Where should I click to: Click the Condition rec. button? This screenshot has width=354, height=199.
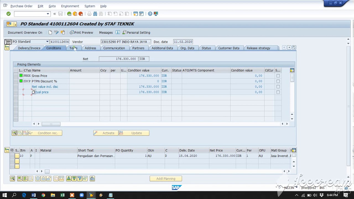coord(45,133)
